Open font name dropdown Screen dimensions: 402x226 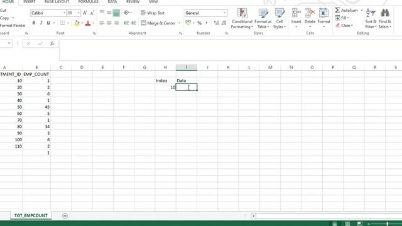click(64, 13)
